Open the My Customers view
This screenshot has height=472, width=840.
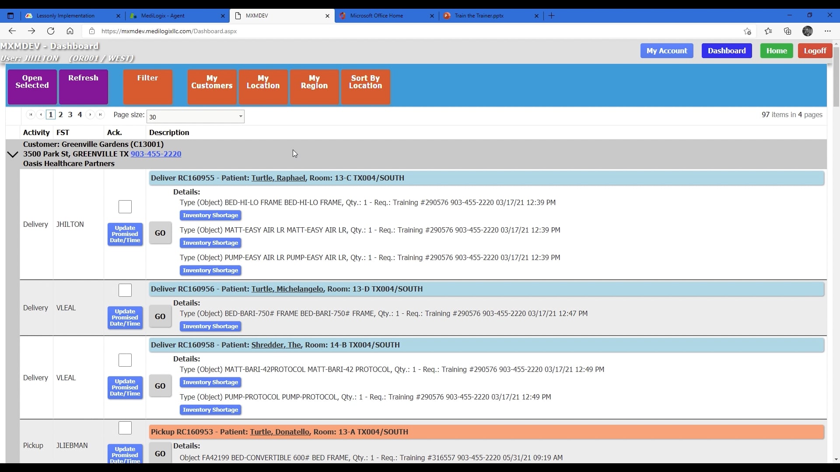click(212, 87)
